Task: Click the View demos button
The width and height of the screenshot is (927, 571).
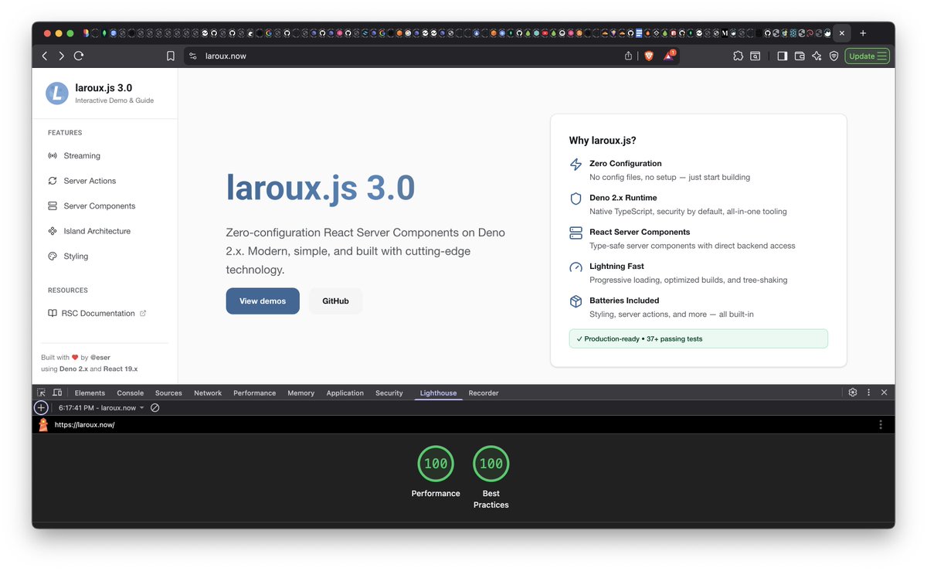Action: [263, 301]
